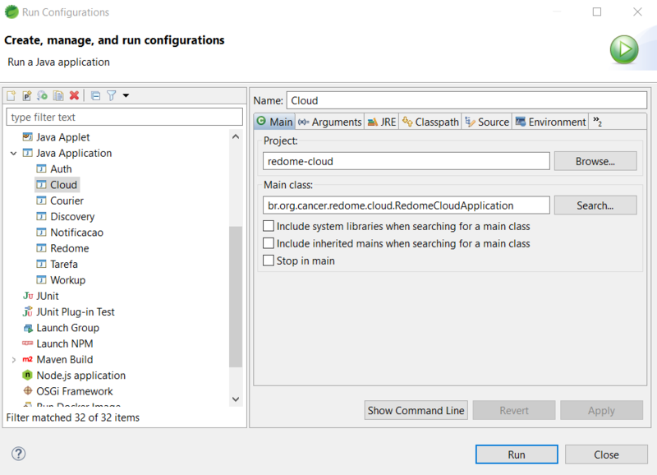Collapse all tree items icon
The width and height of the screenshot is (657, 475).
95,96
